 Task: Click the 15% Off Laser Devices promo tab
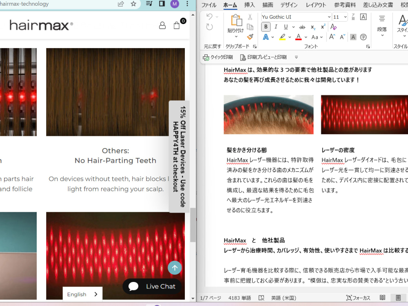click(179, 157)
